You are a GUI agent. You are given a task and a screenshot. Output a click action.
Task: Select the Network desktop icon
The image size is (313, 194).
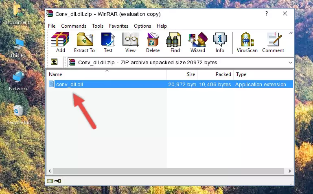tap(18, 81)
